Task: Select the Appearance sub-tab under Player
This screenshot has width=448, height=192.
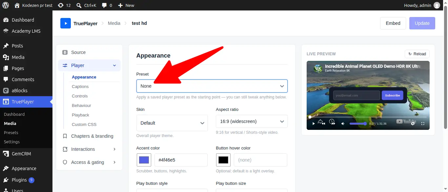Action: click(84, 77)
